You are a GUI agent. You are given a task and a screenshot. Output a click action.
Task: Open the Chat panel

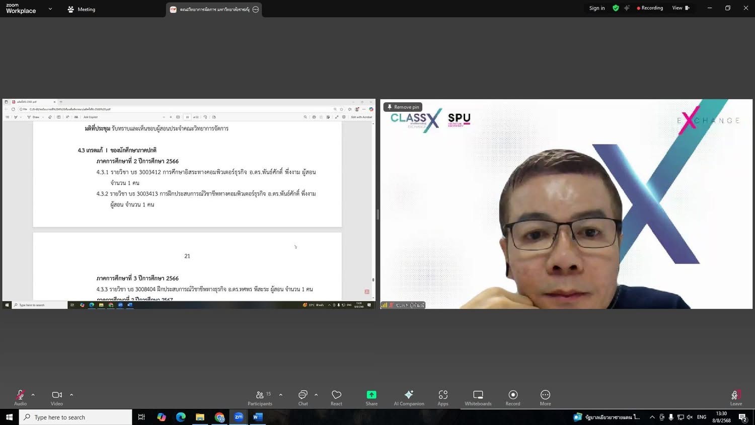[303, 397]
